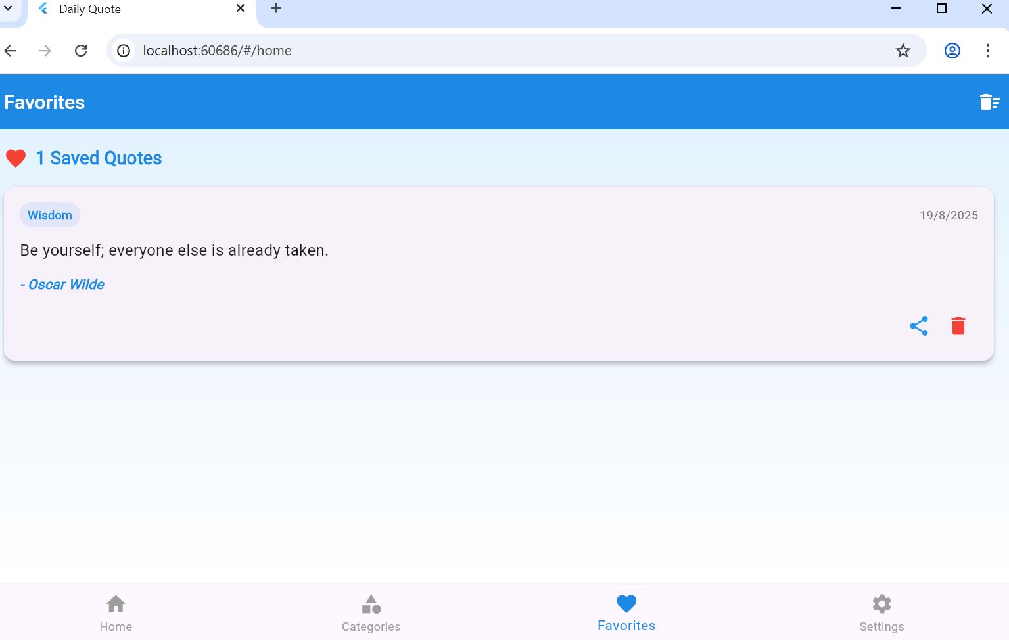Click the Oscar Wilde author link
The height and width of the screenshot is (640, 1009).
[x=62, y=284]
